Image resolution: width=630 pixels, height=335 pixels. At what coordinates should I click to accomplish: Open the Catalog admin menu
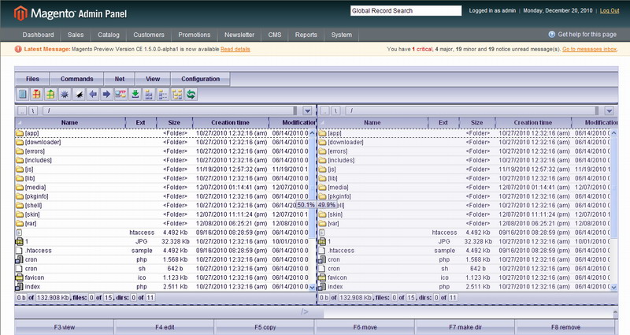(x=109, y=35)
